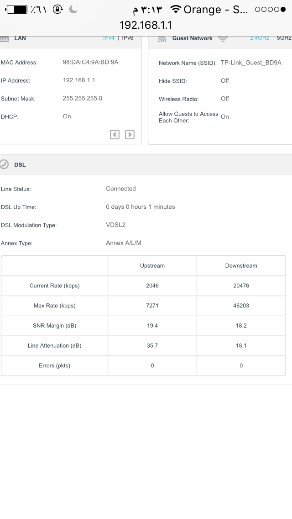Tap the DSL phone icon

point(4,164)
